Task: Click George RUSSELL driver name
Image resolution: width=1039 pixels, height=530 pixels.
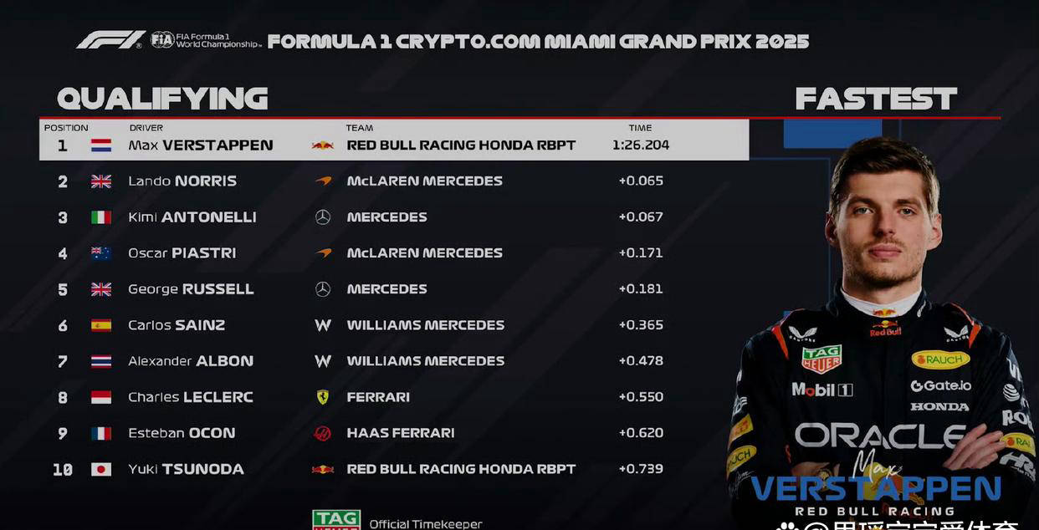Action: (191, 289)
